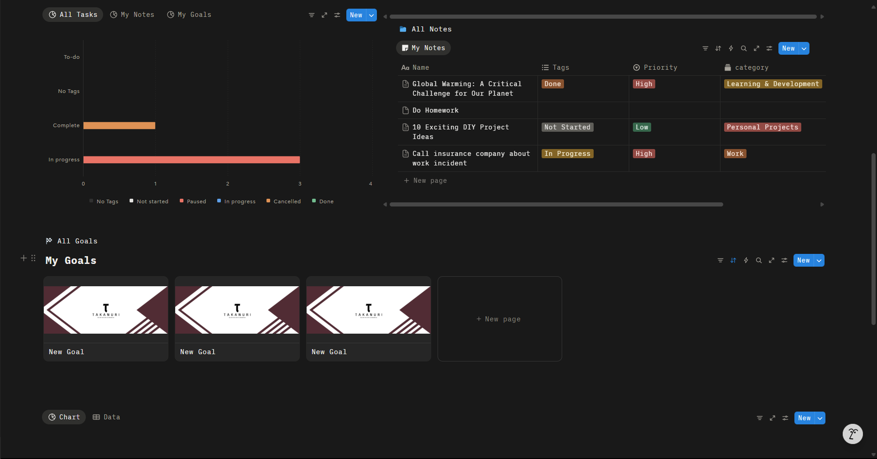Expand All Tasks chart to full page
This screenshot has height=459, width=877.
tap(324, 15)
